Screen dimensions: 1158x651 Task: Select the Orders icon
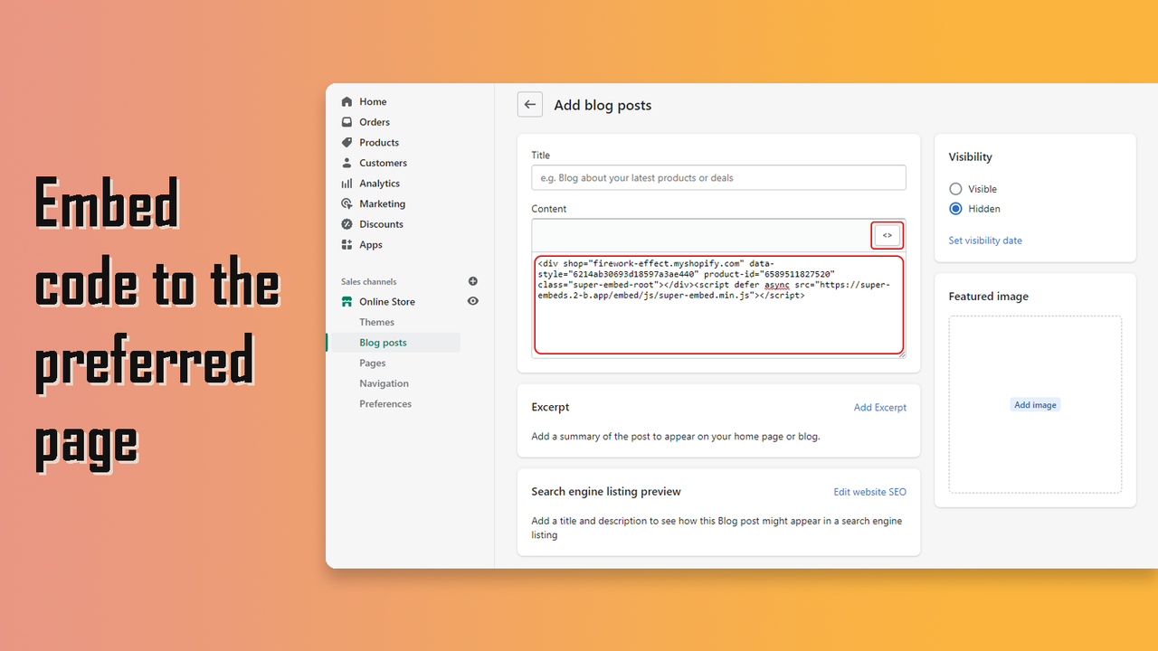pos(346,121)
